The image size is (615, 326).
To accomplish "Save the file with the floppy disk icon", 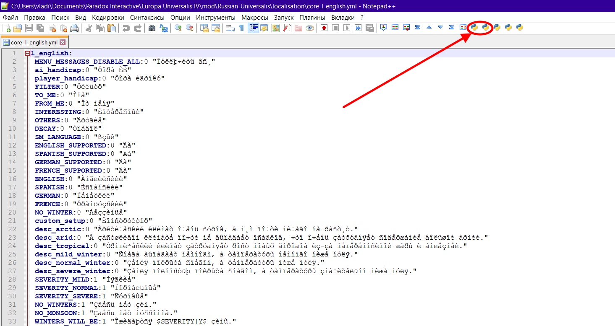I will 29,28.
